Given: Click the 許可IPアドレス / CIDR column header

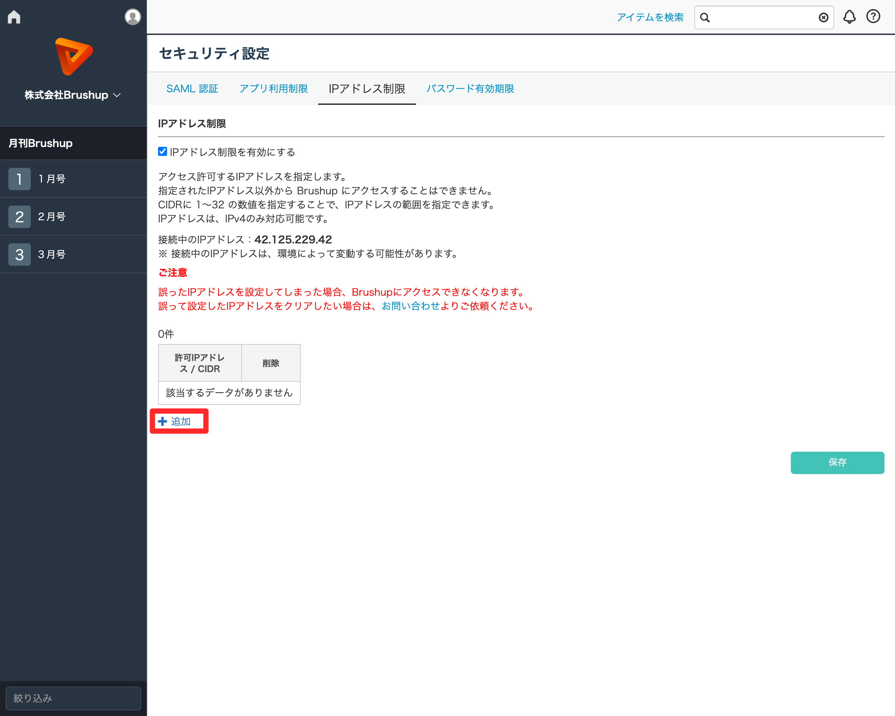Looking at the screenshot, I should click(200, 363).
